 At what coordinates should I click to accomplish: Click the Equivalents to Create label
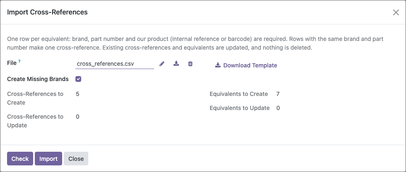[239, 94]
